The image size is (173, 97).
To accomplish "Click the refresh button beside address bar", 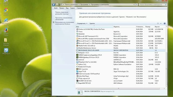I will 137,5.
